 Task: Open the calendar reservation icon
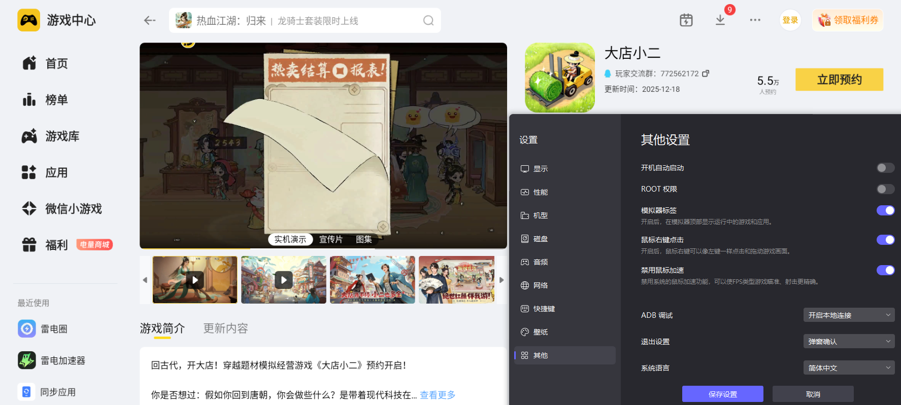click(686, 20)
